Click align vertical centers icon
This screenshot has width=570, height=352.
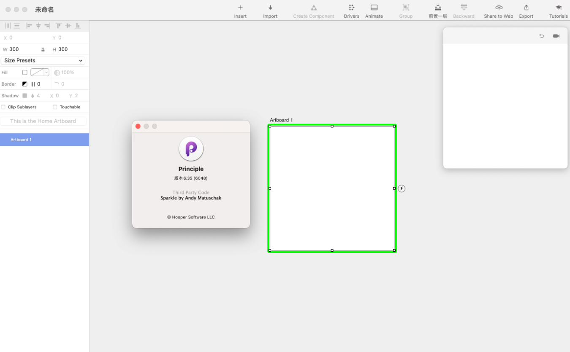68,26
